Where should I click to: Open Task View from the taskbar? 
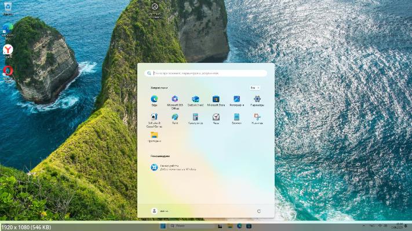(220, 226)
